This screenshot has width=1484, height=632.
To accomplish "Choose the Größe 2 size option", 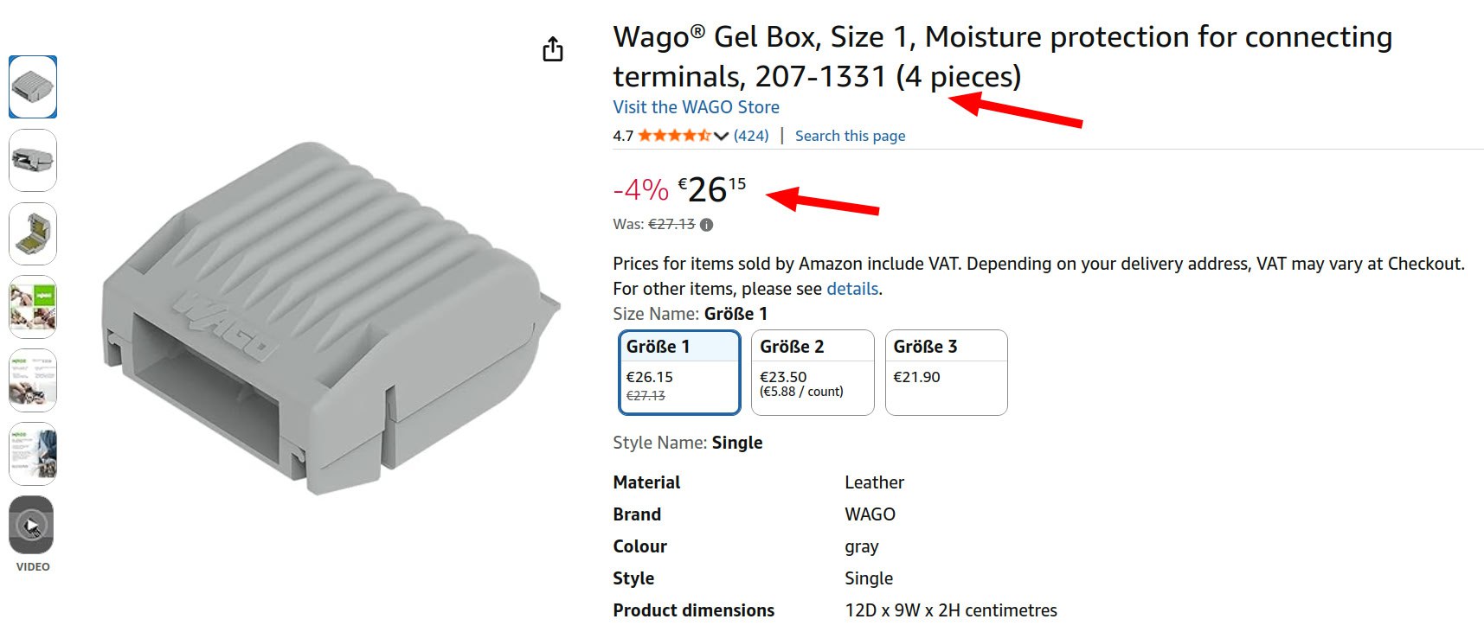I will coord(813,373).
